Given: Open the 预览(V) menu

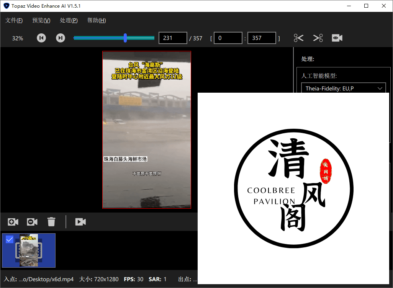Looking at the screenshot, I should coord(41,20).
